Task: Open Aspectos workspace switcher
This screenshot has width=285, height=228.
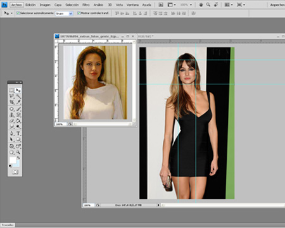Action: [x=277, y=4]
